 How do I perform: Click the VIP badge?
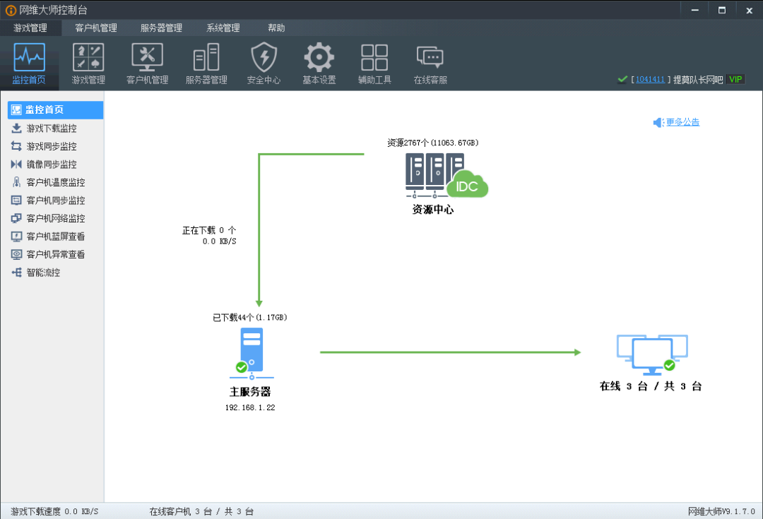click(x=735, y=79)
